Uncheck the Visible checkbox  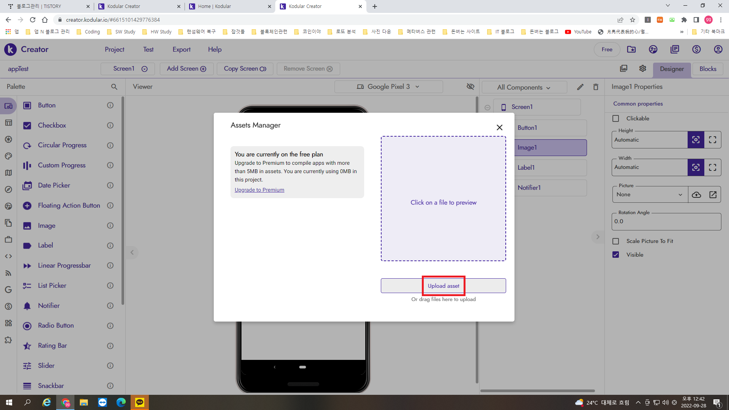coord(616,255)
